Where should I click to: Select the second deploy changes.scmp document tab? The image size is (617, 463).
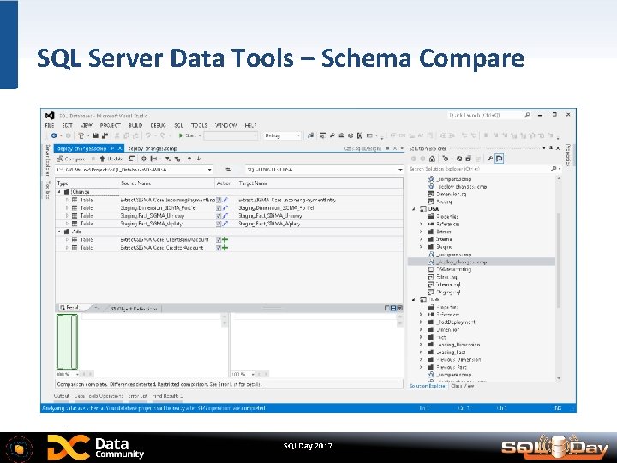[x=153, y=148]
